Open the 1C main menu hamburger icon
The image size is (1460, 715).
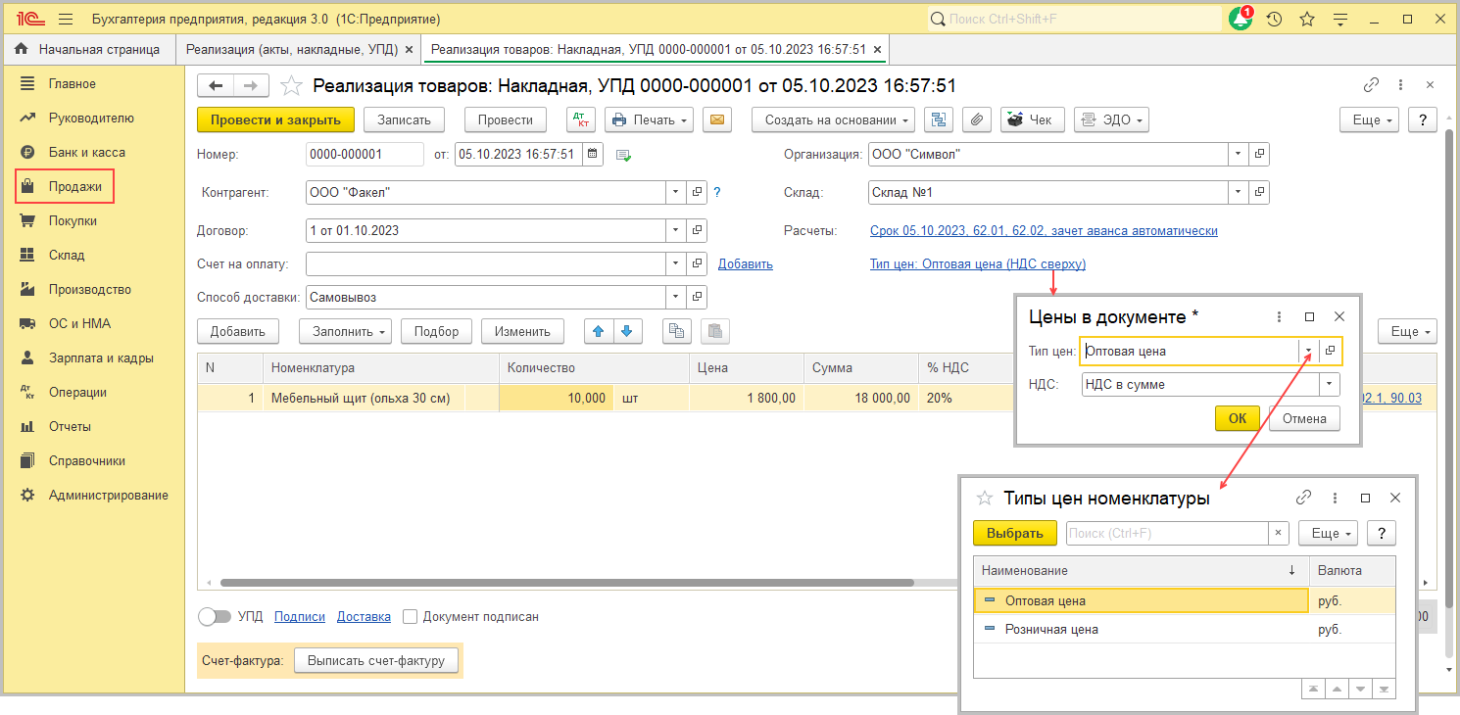[x=66, y=19]
